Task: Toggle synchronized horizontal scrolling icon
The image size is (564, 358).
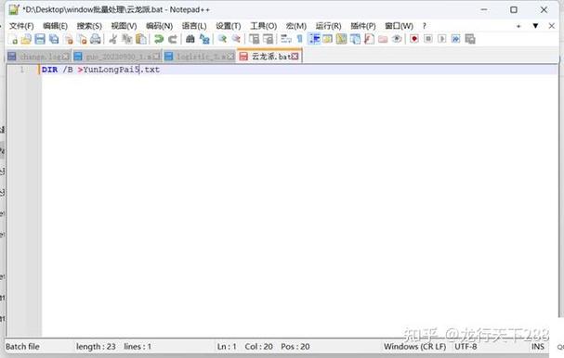Action: pos(268,39)
